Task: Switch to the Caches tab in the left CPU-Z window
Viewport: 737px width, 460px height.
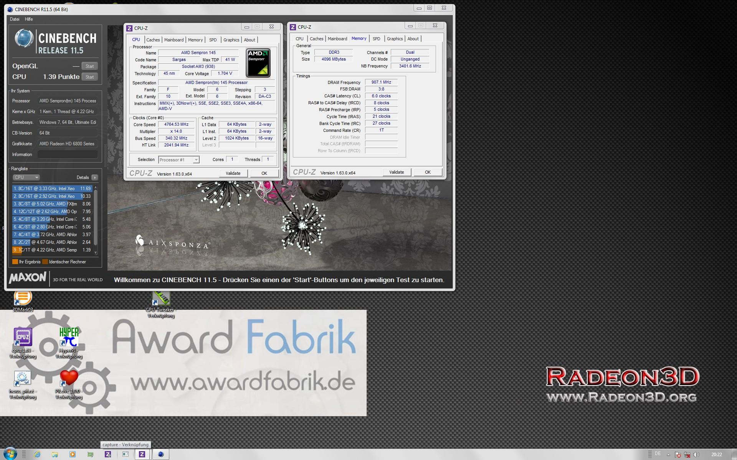Action: click(153, 40)
